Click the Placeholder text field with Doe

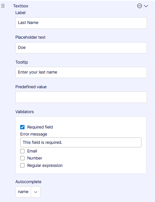[81, 48]
